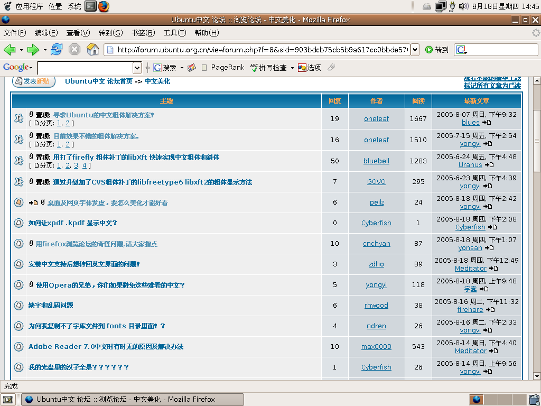The height and width of the screenshot is (406, 541).
Task: Focus the Google toolbar search input
Action: [x=85, y=68]
